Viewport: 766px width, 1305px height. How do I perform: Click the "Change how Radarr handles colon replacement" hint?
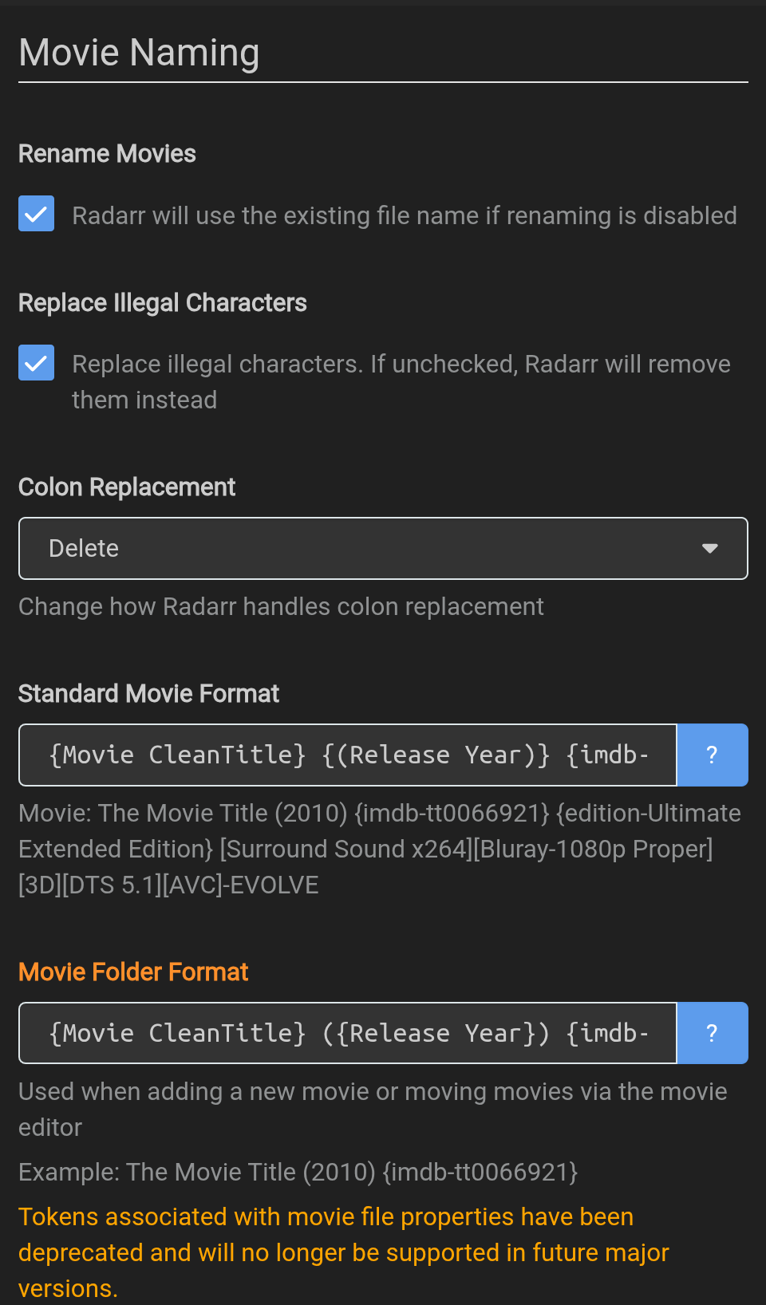(281, 606)
